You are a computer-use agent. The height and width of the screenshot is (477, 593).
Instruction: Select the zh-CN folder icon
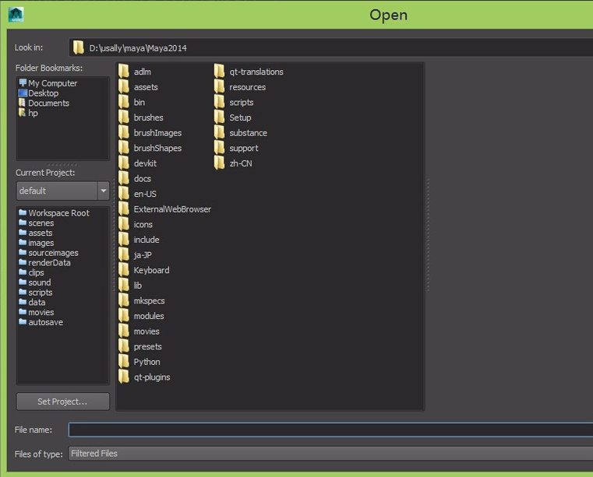219,163
